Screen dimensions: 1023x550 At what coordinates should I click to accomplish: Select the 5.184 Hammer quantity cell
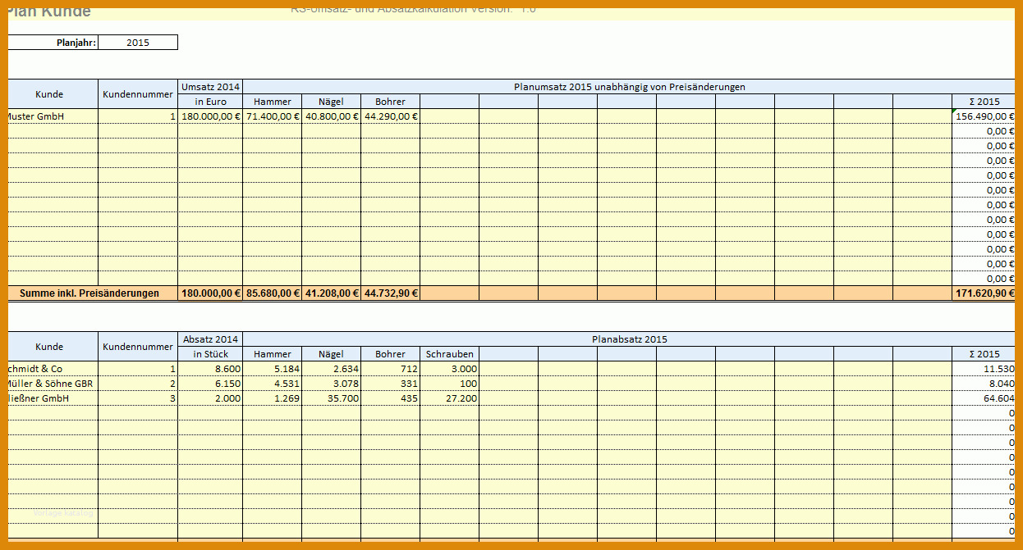click(273, 368)
